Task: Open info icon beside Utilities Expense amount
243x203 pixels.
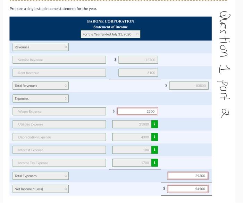Action: click(154, 124)
